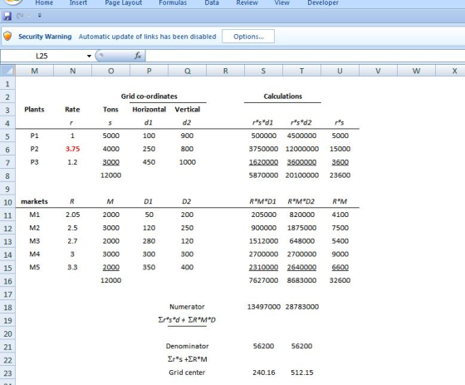Click the Redo arrow icon
The width and height of the screenshot is (465, 385).
(20, 16)
